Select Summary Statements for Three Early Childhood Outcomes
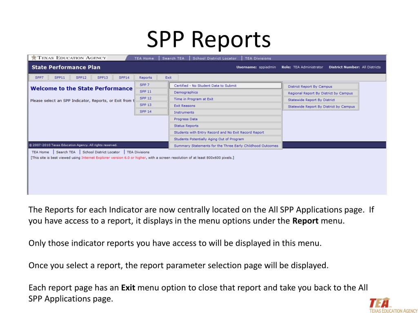The image size is (418, 313). click(225, 145)
